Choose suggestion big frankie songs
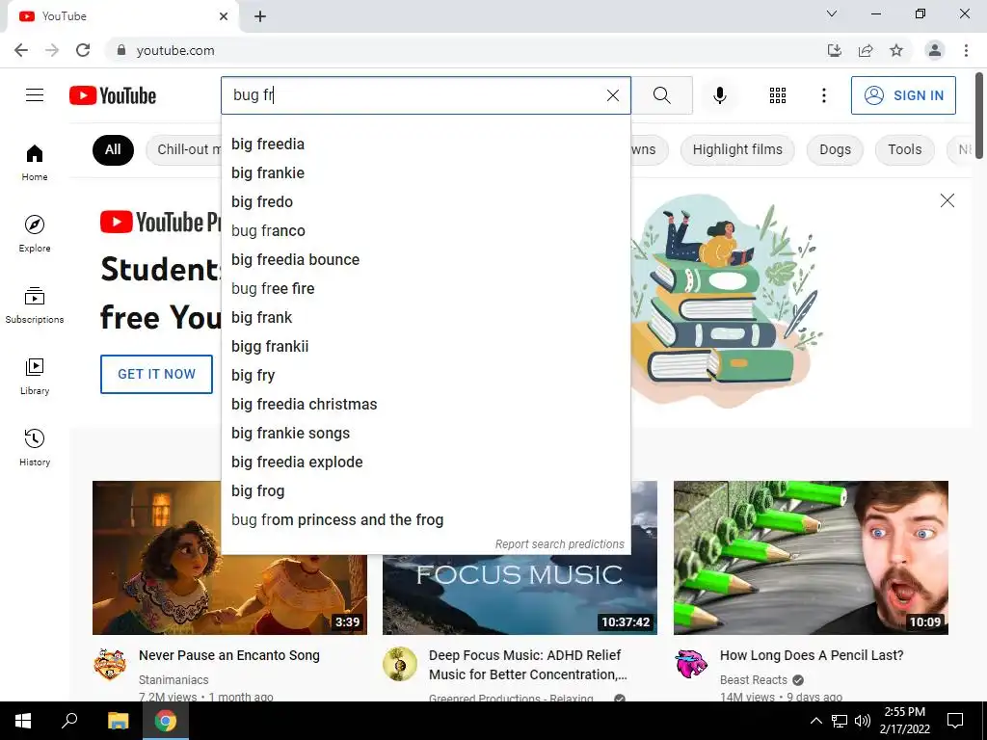This screenshot has width=987, height=740. [x=425, y=434]
